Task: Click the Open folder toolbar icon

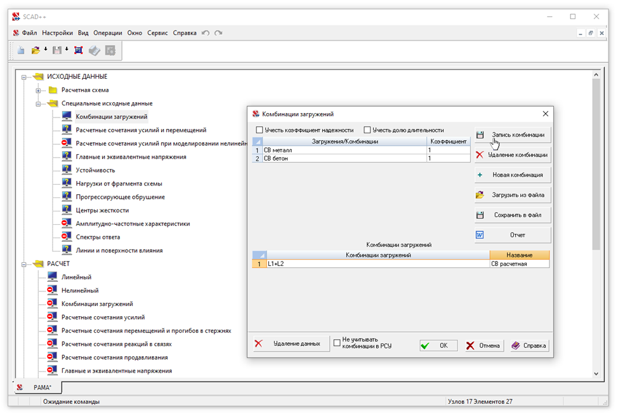Action: click(x=36, y=50)
